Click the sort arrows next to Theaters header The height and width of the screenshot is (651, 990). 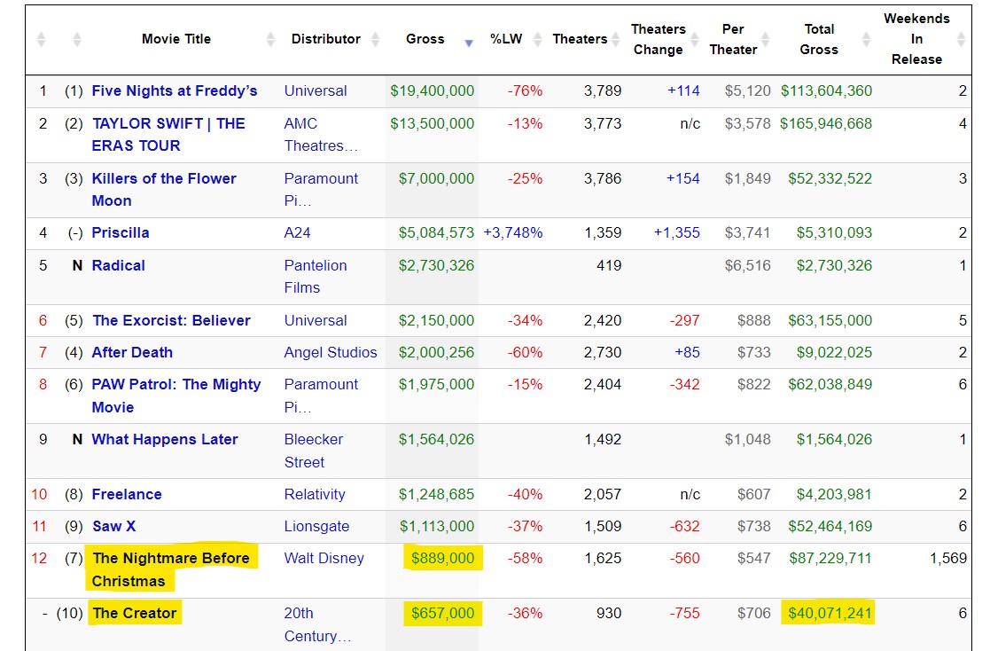(x=614, y=39)
